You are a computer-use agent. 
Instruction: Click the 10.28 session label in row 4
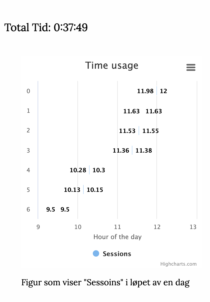tap(78, 170)
